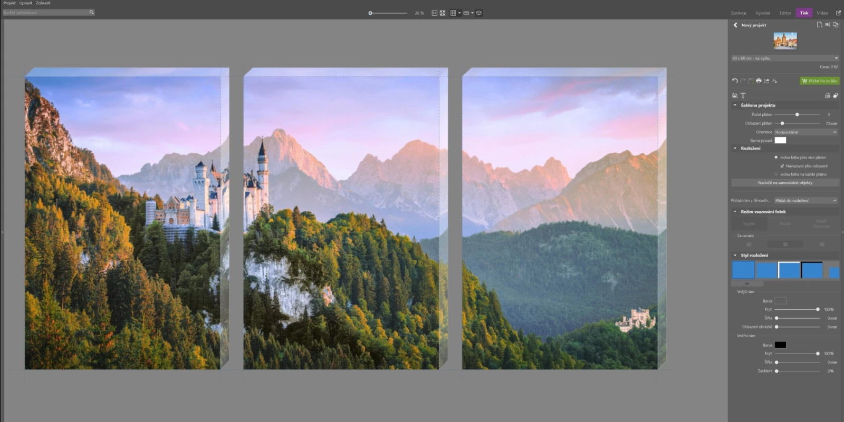Select the white-framed layout style thumbnail
This screenshot has width=844, height=422.
click(x=789, y=270)
